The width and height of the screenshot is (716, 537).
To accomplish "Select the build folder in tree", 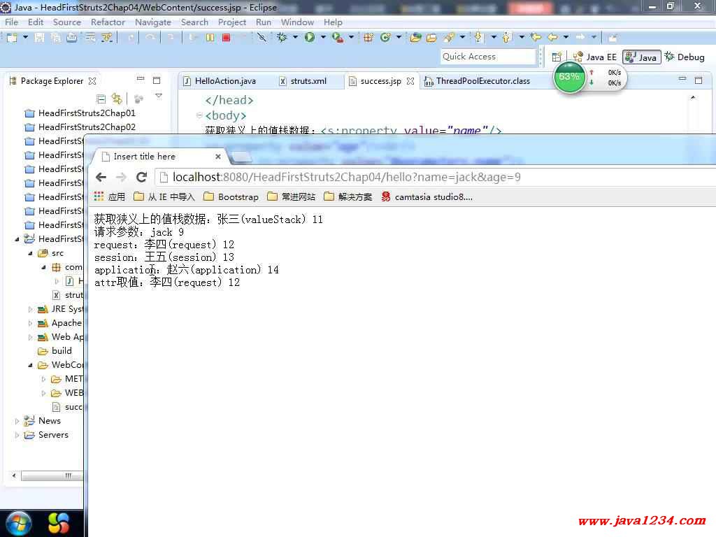I will (55, 351).
